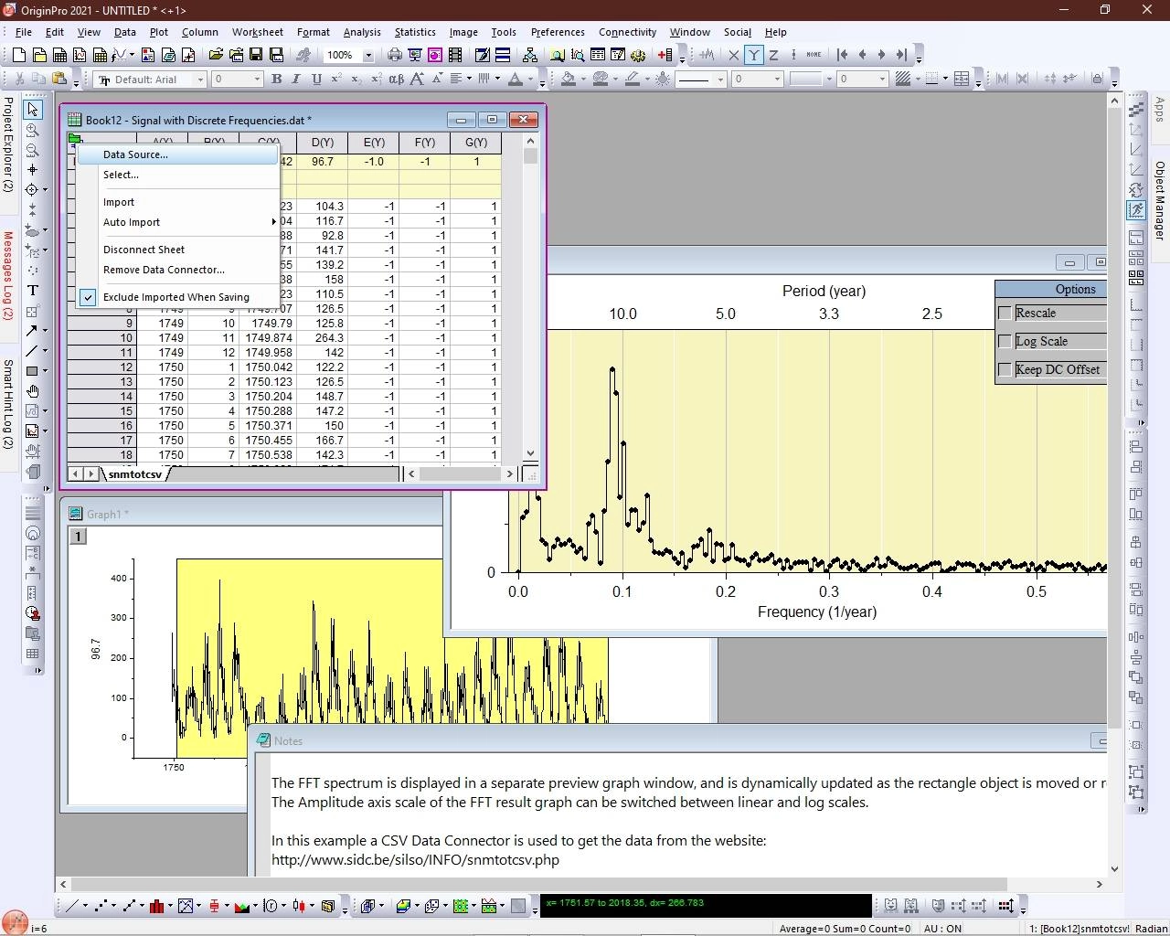Set column as X designation icon

(x=733, y=55)
